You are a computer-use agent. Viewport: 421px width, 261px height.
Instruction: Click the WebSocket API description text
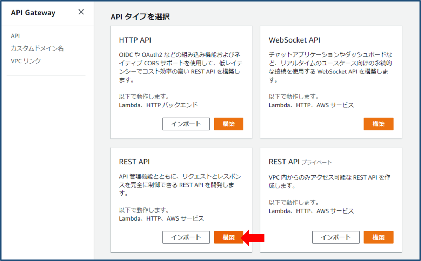330,67
